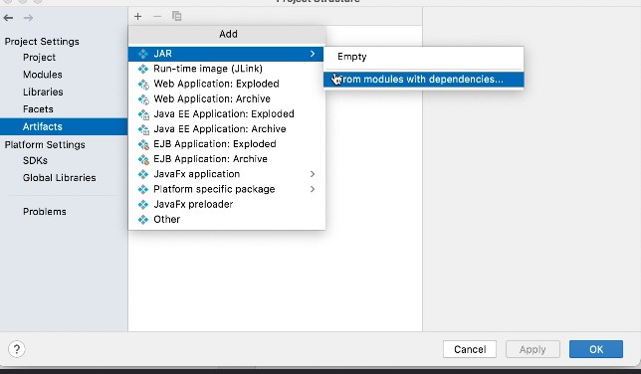Viewport: 641px width, 374px height.
Task: Expand the JavaFx application submenu chevron
Action: (x=313, y=174)
